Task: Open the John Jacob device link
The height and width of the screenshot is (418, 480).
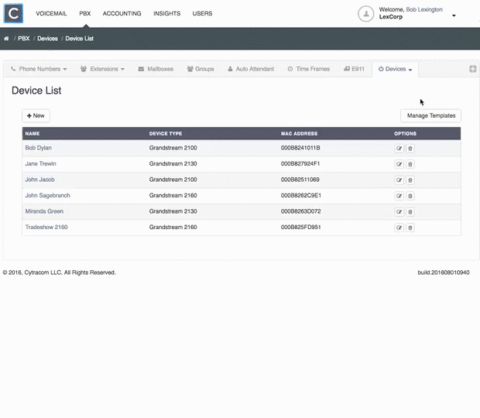Action: pos(39,180)
